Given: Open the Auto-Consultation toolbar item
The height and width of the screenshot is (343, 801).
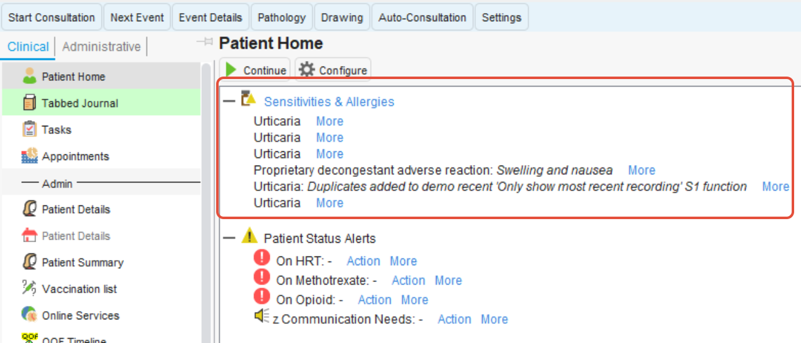Looking at the screenshot, I should tap(422, 17).
